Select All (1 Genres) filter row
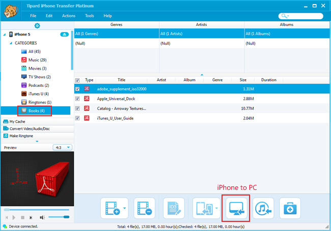331x231 pixels. [117, 34]
